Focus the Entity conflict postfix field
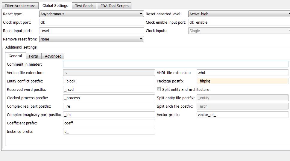Screen dimensions: 290x161 (x=109, y=81)
